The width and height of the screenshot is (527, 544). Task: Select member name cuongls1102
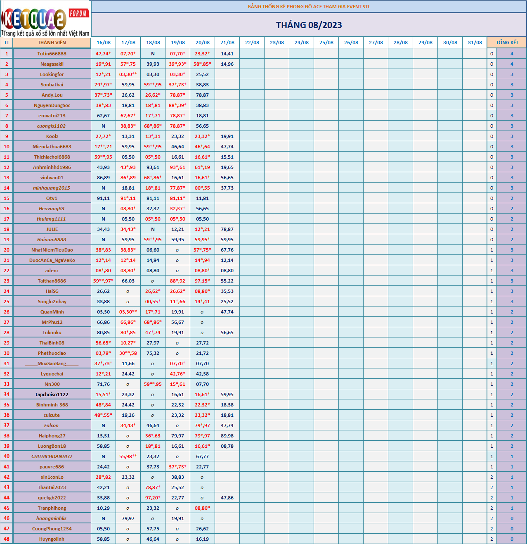click(52, 126)
